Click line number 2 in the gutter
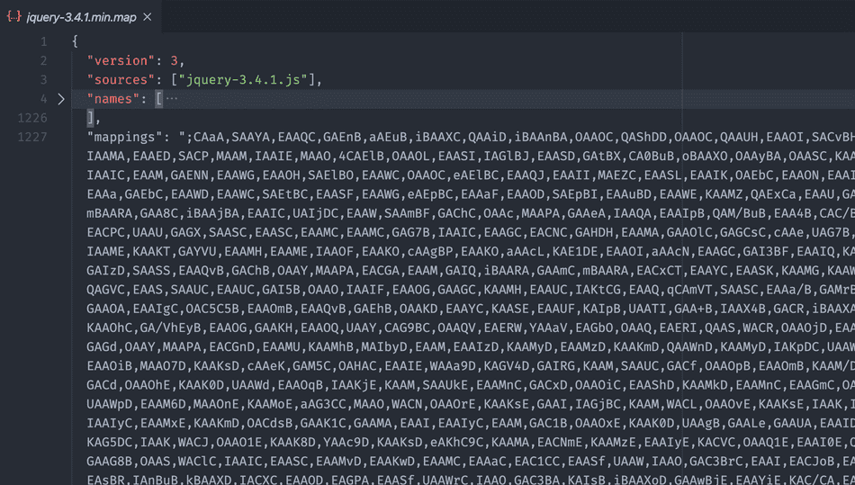The width and height of the screenshot is (855, 485). [x=43, y=60]
